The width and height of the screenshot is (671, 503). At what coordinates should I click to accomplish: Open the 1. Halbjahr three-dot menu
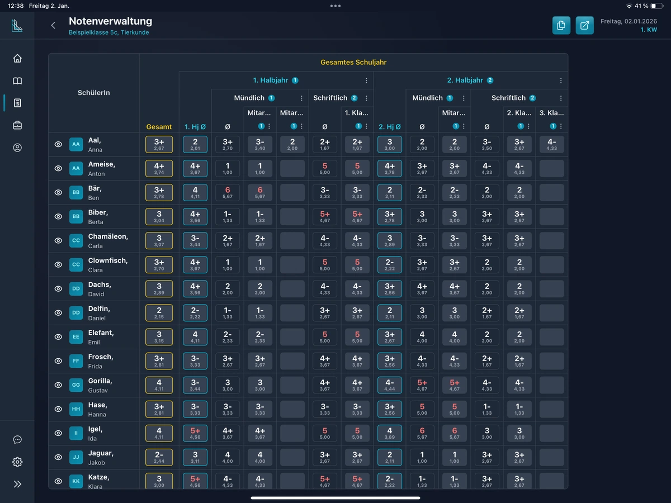pos(366,80)
